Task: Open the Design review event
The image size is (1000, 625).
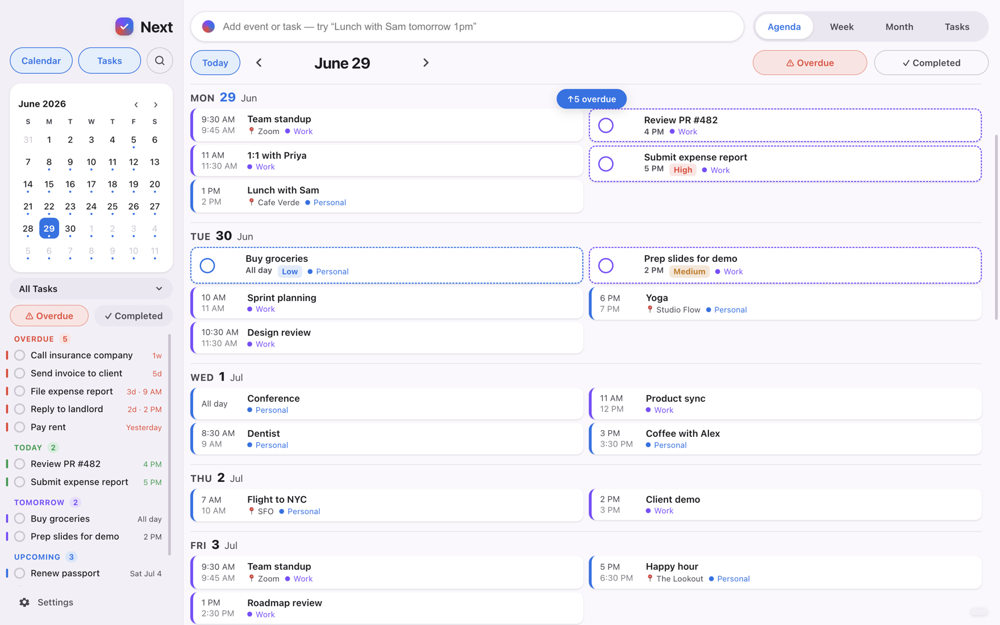Action: click(x=387, y=338)
